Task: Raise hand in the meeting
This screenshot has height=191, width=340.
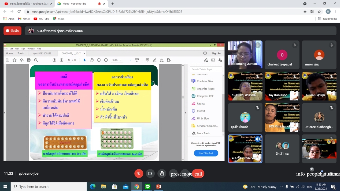Action: click(x=162, y=174)
